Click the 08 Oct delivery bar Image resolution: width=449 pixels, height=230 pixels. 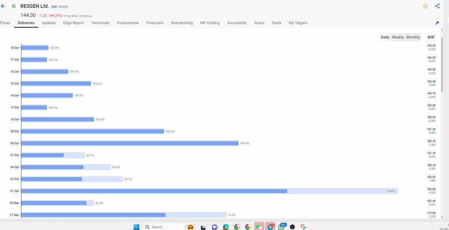click(x=130, y=143)
